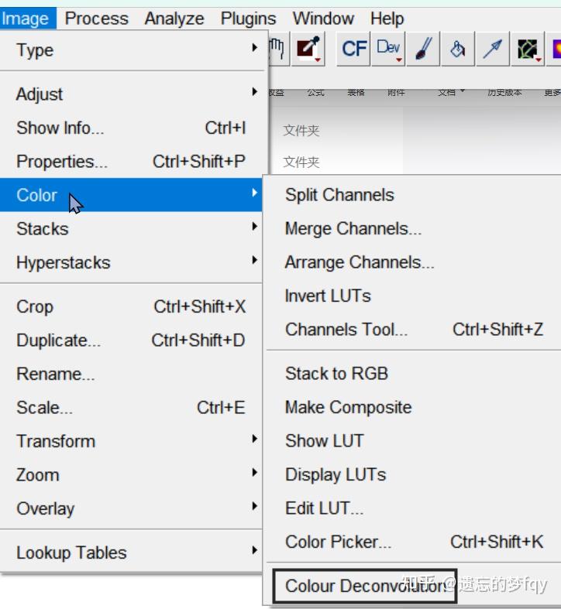Click the Stack to RGB entry
561x609 pixels.
coord(336,374)
